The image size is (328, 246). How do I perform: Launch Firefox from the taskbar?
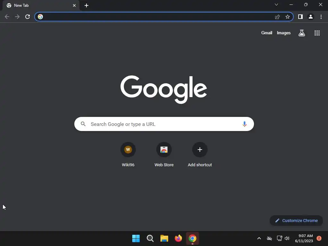click(178, 238)
